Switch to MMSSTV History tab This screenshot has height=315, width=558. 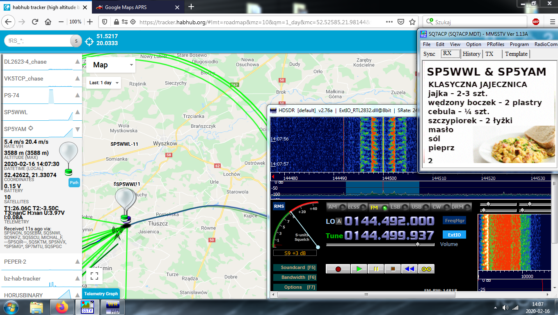click(471, 54)
